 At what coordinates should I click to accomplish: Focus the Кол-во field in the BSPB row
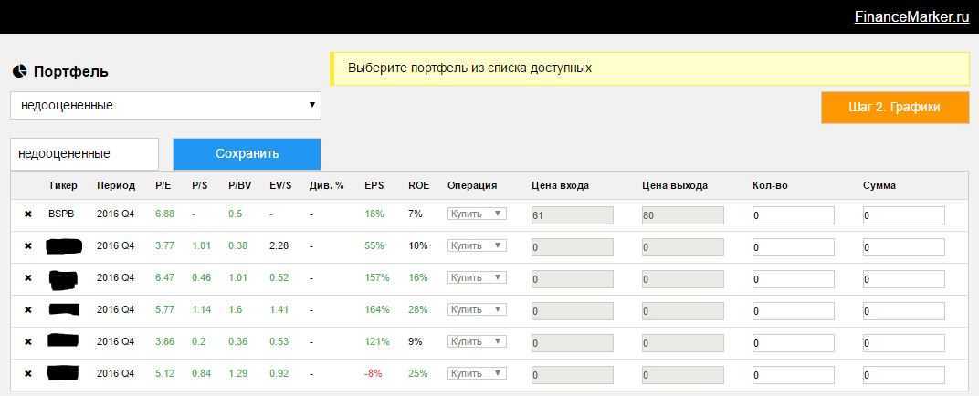(x=793, y=215)
